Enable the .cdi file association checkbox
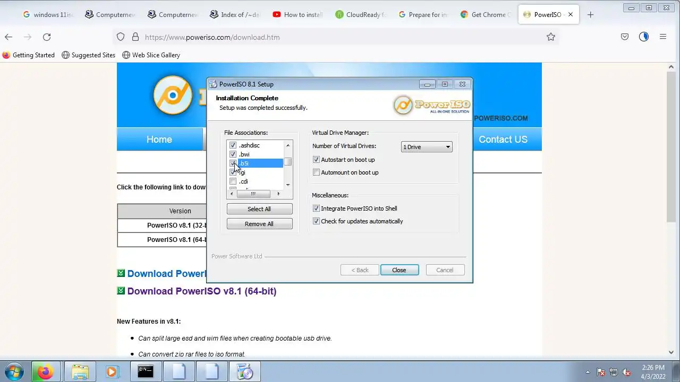 [233, 181]
